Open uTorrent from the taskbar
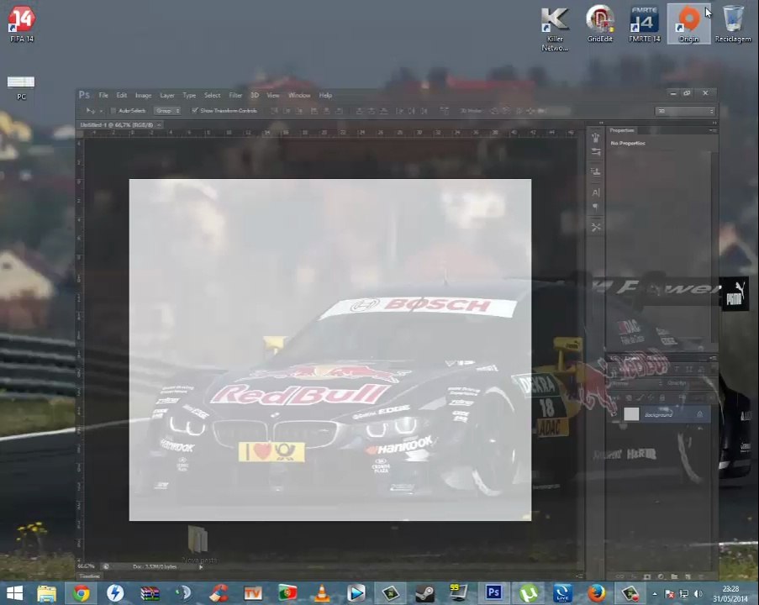This screenshot has height=605, width=759. click(x=529, y=593)
